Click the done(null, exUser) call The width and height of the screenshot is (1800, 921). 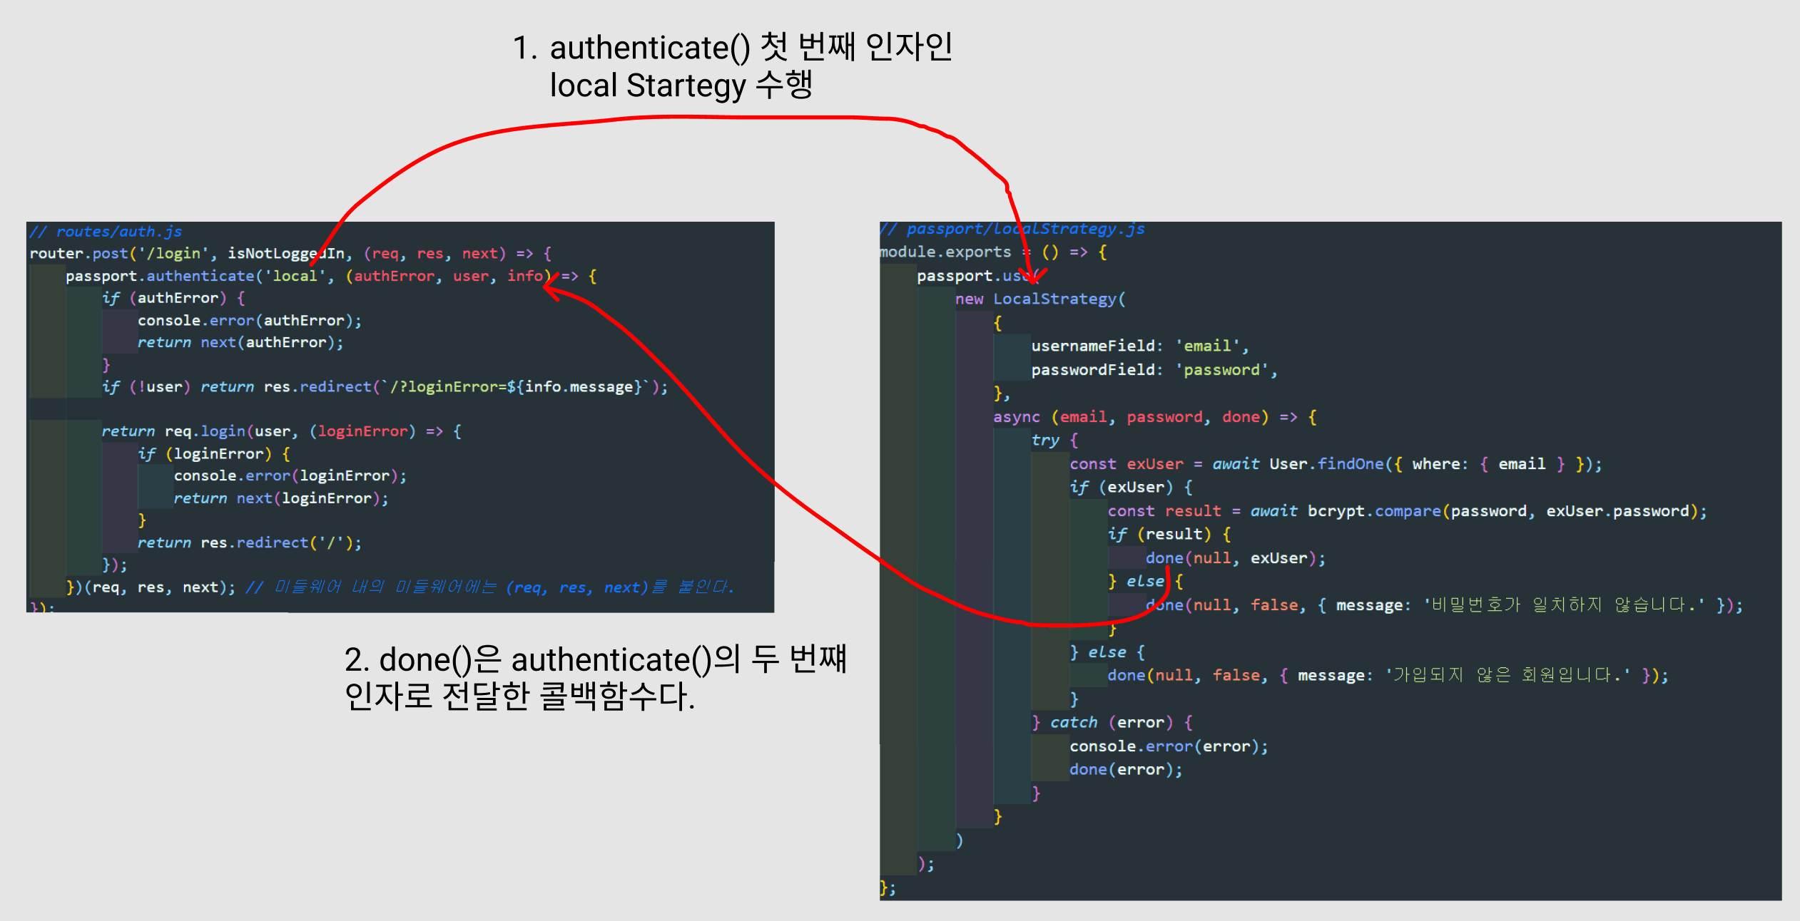click(x=1235, y=558)
